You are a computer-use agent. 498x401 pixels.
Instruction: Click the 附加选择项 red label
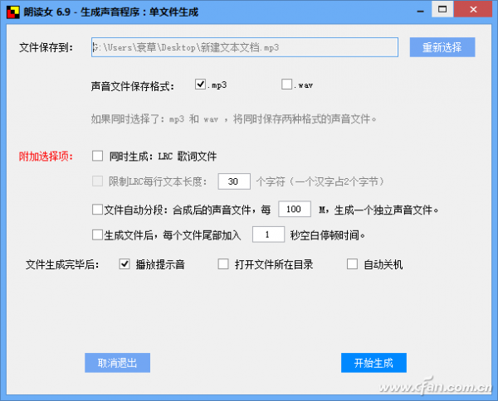click(46, 157)
